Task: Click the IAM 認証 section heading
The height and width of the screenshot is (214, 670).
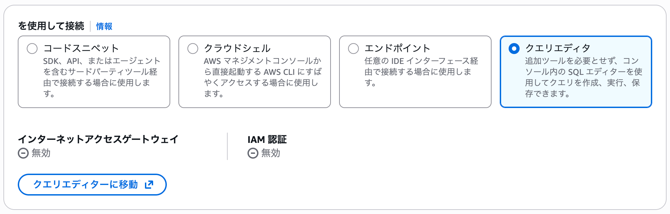Action: [268, 139]
